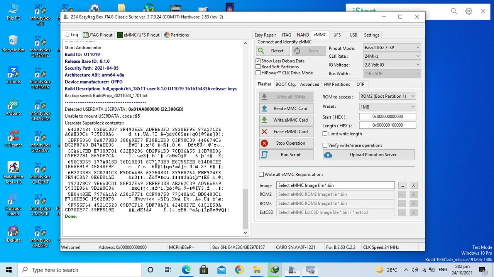Viewport: 494px width, 277px height.
Task: Expand the CLK Rate dropdown
Action: [x=392, y=56]
